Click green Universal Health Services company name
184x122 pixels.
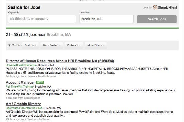(21, 65)
